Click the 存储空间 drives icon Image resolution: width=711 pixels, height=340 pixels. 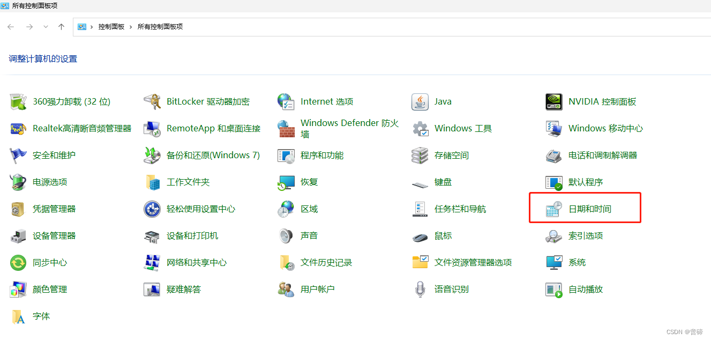point(420,155)
